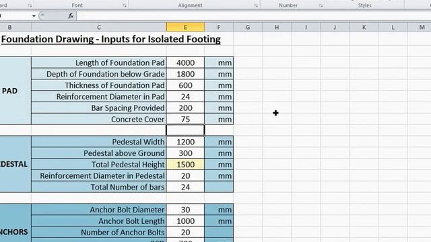Image resolution: width=431 pixels, height=242 pixels.
Task: Click the PAD section header cell
Action: point(15,91)
